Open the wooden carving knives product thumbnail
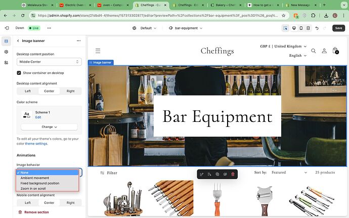This screenshot has height=218, width=349. [170, 199]
